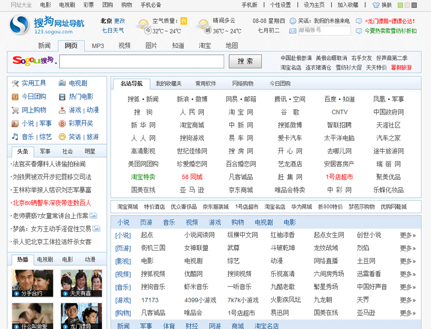Click the 彩票开奖 lottery ball icon

tap(62, 123)
